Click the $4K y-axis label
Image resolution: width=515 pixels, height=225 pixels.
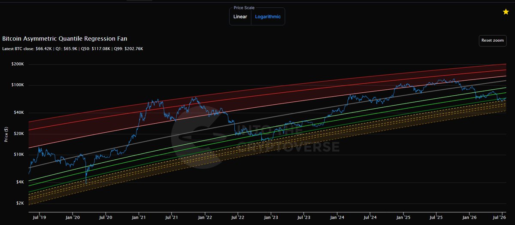20,182
